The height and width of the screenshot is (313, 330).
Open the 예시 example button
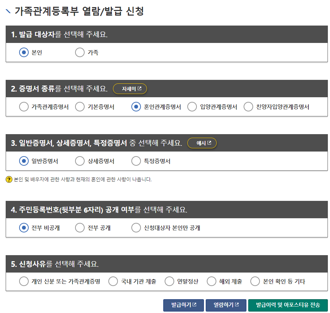[202, 143]
